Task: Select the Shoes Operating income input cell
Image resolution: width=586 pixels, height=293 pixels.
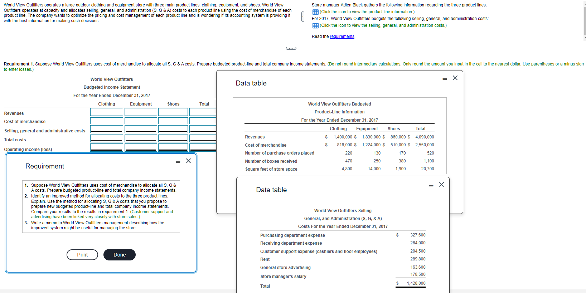Action: tap(173, 147)
